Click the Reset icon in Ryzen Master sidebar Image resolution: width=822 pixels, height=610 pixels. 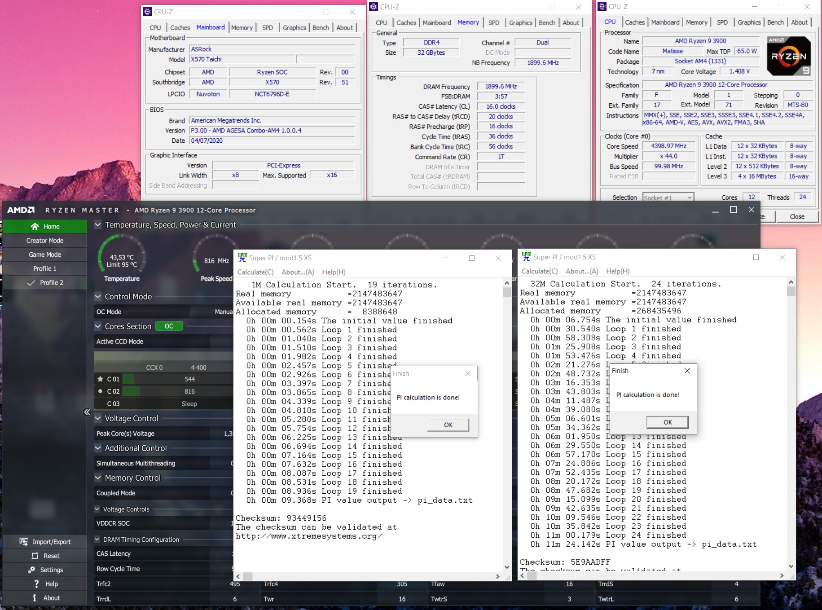(x=35, y=556)
